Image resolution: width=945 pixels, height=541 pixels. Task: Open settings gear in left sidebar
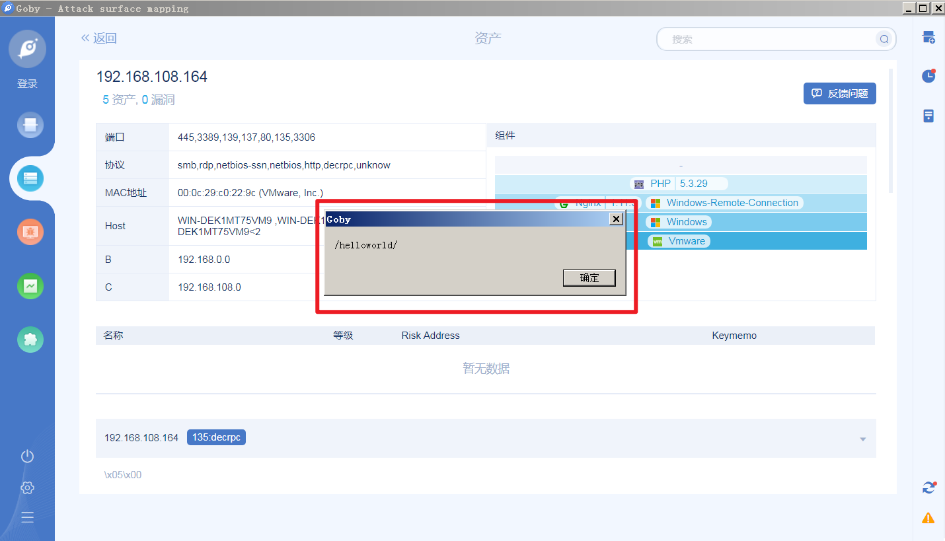click(x=27, y=487)
